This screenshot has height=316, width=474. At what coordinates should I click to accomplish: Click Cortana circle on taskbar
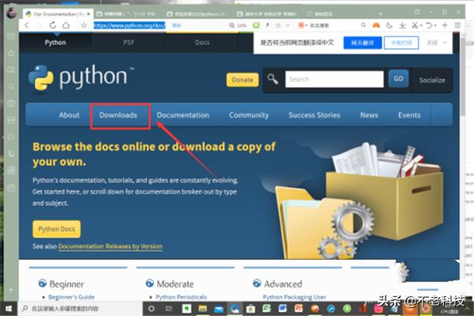(152, 309)
